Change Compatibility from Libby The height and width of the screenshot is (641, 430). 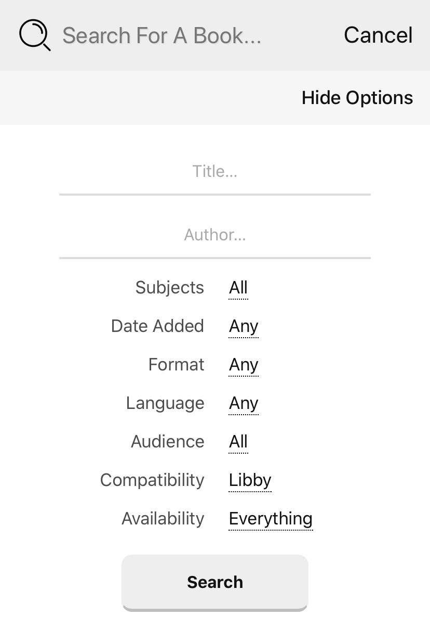pos(250,480)
